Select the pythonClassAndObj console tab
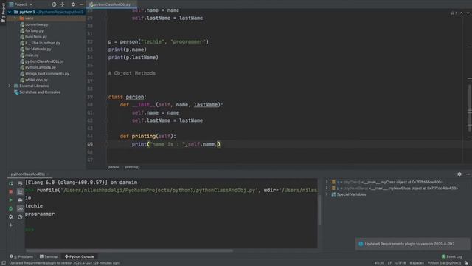This screenshot has height=266, width=472. click(28, 174)
